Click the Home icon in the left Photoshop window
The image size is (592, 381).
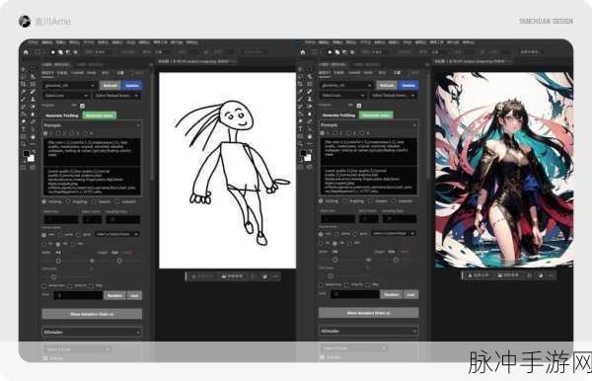(x=26, y=52)
